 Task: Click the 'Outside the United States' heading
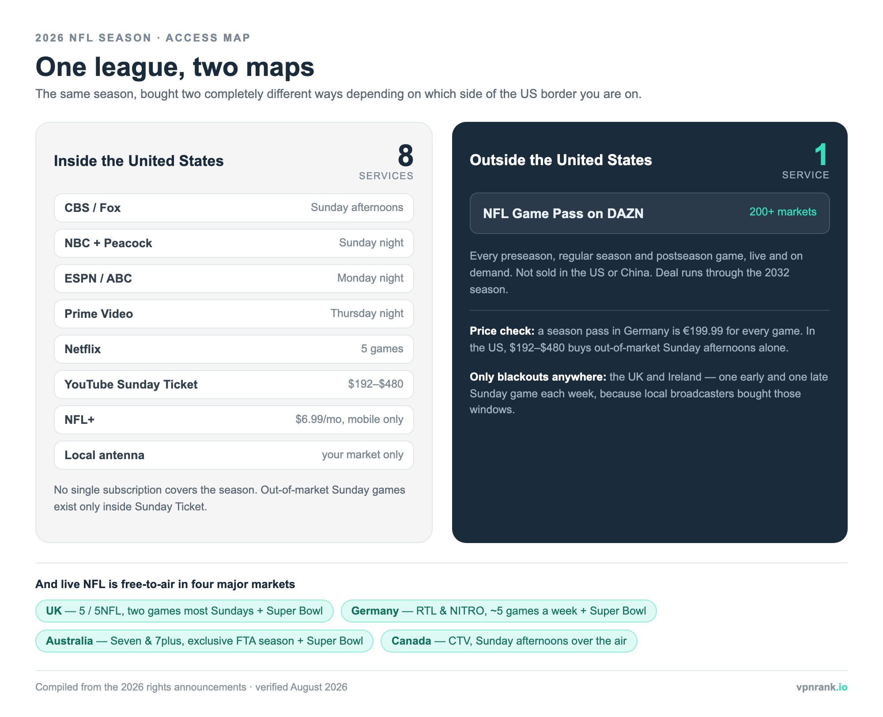tap(561, 160)
